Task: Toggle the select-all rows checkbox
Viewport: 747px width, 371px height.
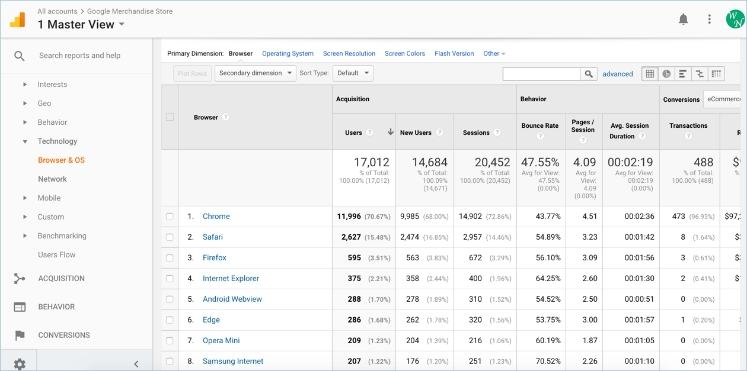Action: 170,117
